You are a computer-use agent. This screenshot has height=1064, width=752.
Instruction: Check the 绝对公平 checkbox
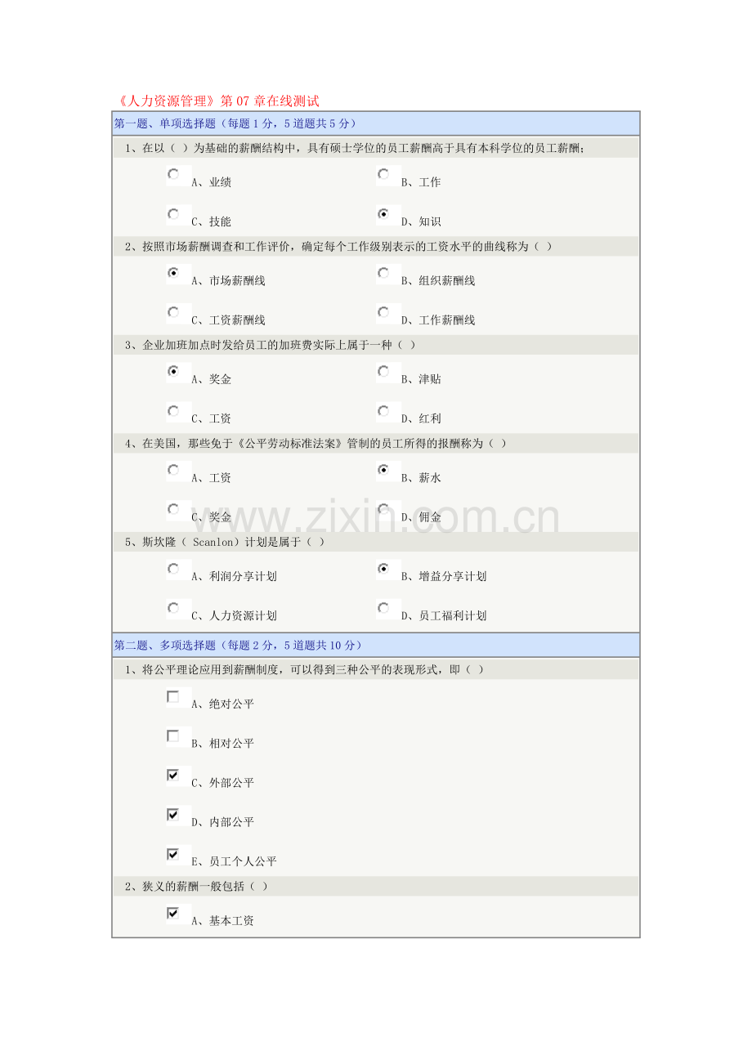(173, 697)
